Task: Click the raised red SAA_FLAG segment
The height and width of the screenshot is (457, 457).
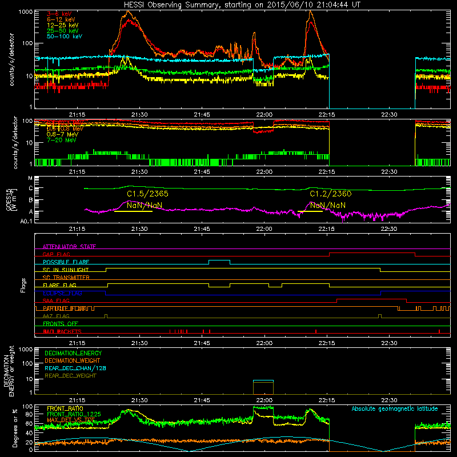Action: click(372, 299)
